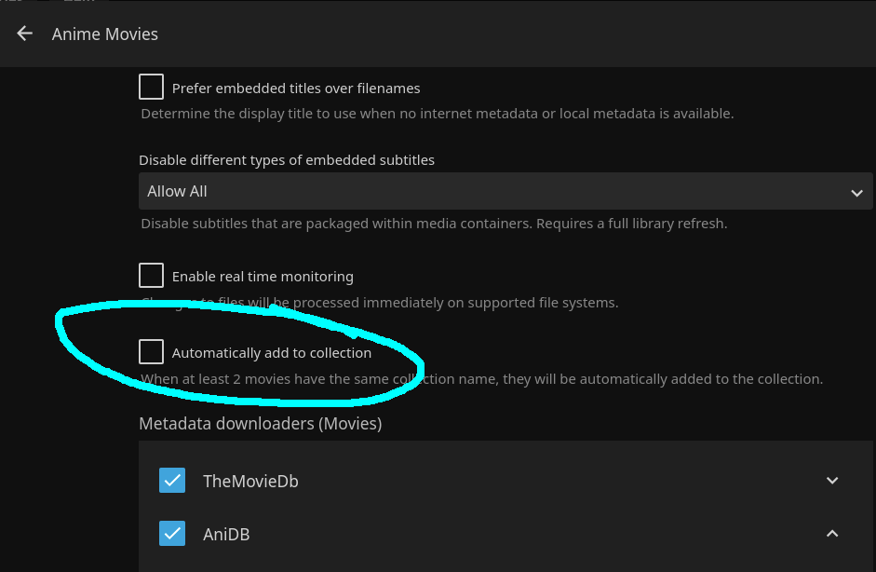Click the chevron on the Allow All dropdown

[x=856, y=192]
